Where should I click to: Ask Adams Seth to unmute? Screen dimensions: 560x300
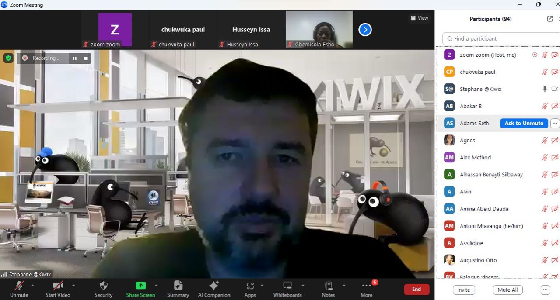coord(524,123)
